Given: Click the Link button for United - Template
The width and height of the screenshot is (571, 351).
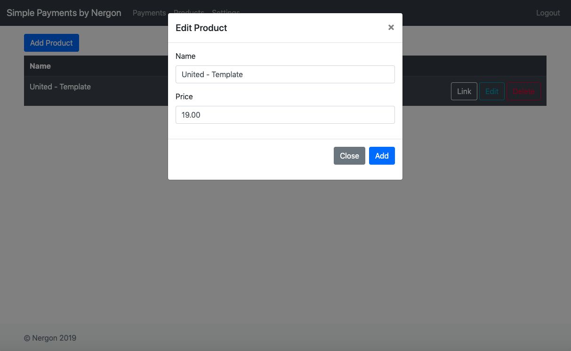Looking at the screenshot, I should [x=464, y=91].
